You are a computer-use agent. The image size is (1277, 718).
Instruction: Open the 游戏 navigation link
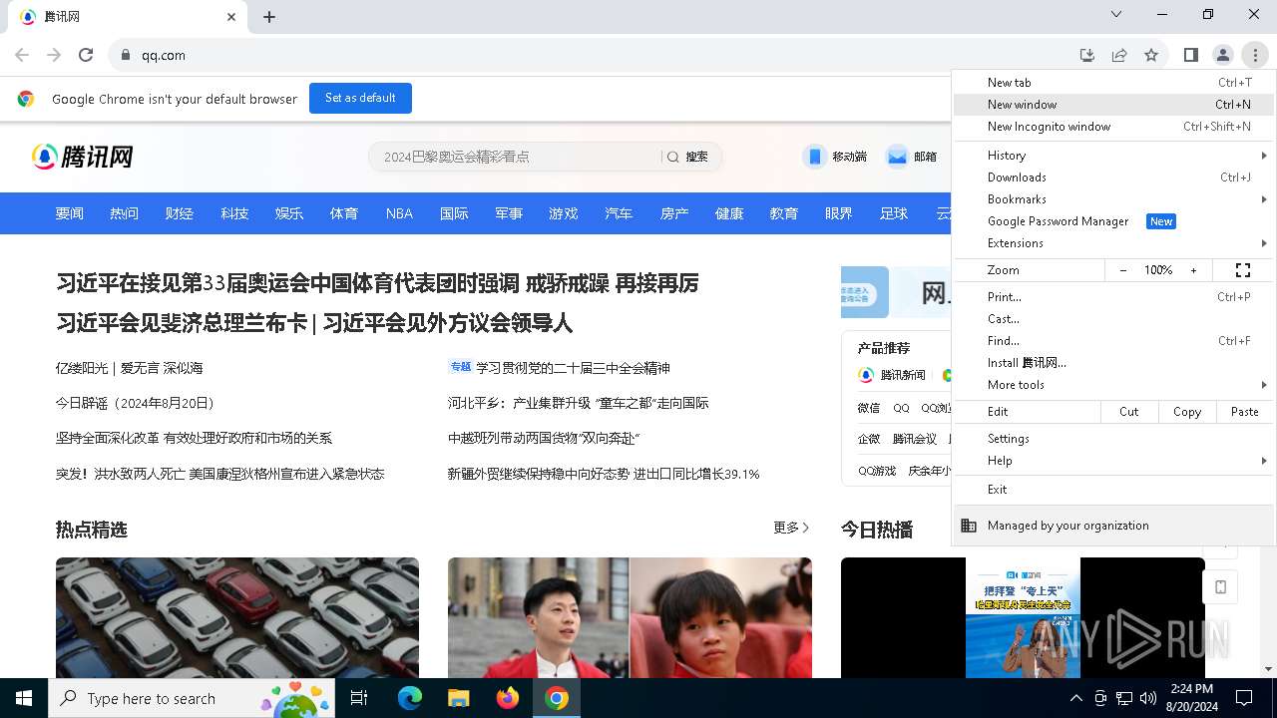click(x=564, y=213)
